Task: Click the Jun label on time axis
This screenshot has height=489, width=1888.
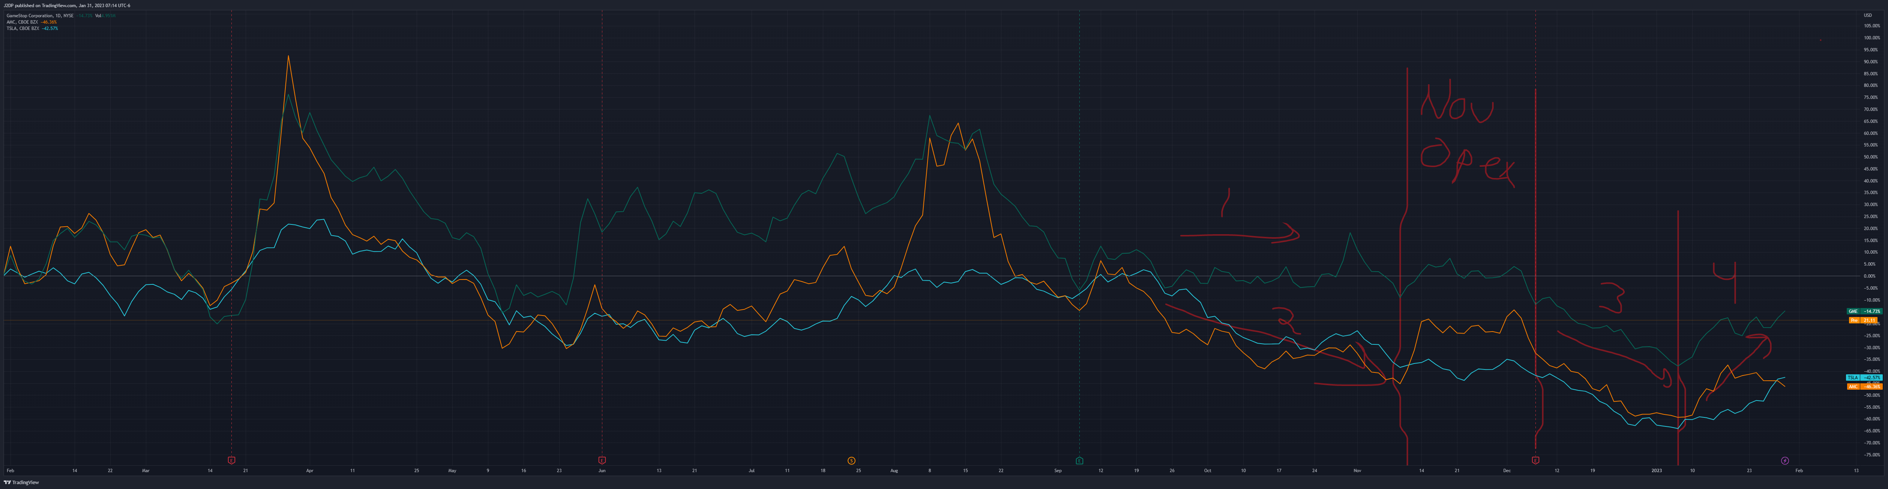Action: [x=602, y=471]
